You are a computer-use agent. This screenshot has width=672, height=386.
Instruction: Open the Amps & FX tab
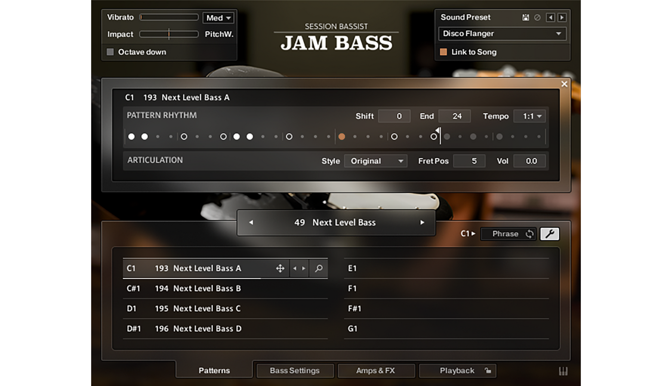click(x=375, y=371)
